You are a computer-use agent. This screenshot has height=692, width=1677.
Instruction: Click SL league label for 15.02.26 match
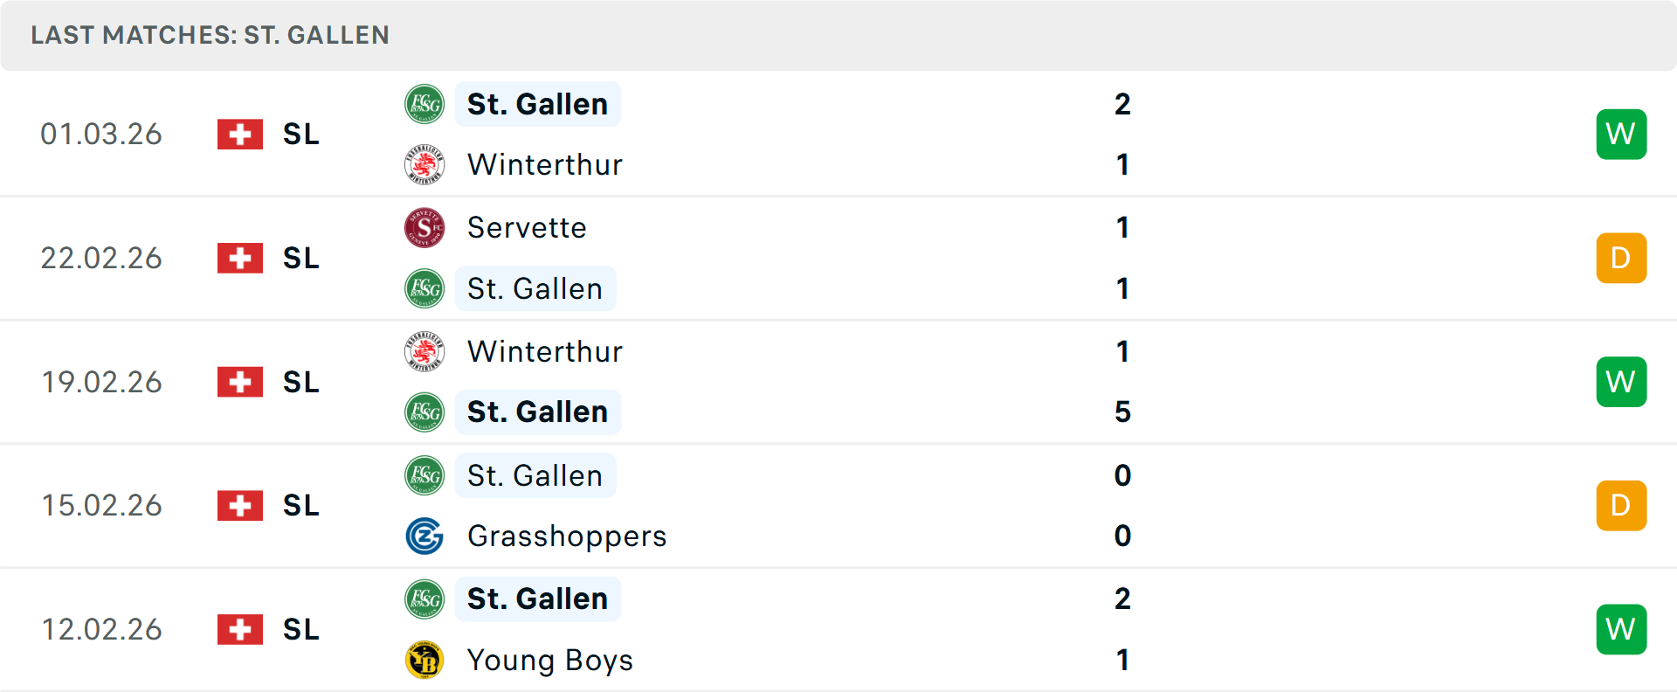point(301,505)
